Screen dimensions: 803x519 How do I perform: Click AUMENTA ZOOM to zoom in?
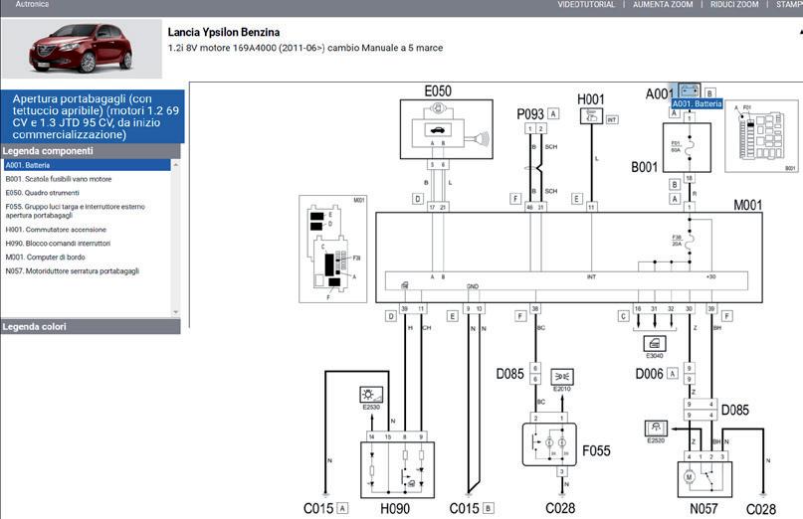tap(663, 4)
